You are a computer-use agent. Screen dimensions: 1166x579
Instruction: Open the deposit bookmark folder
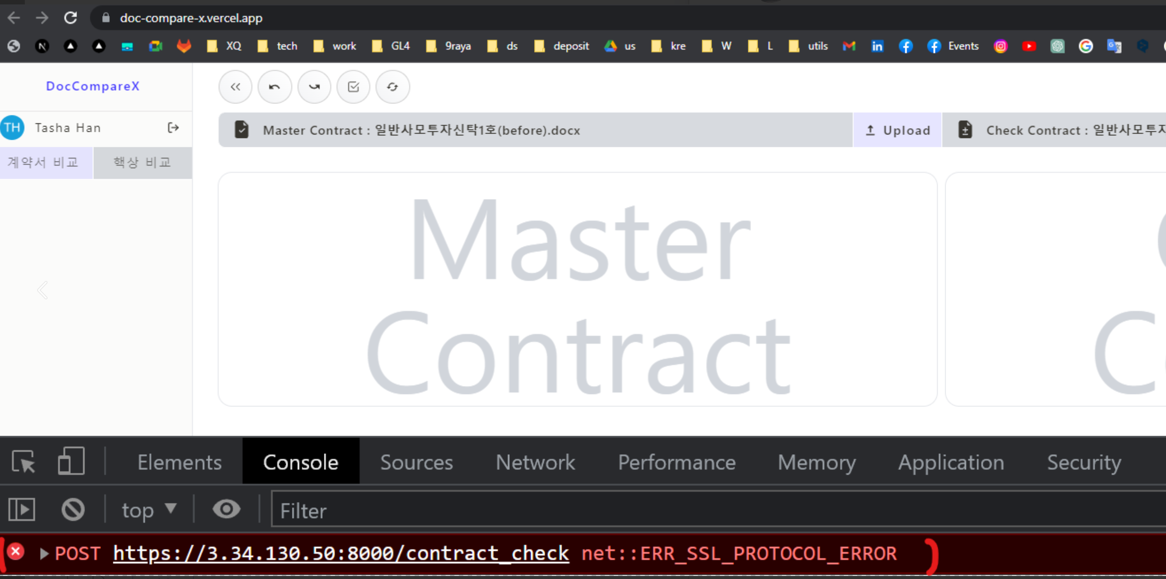pos(561,46)
